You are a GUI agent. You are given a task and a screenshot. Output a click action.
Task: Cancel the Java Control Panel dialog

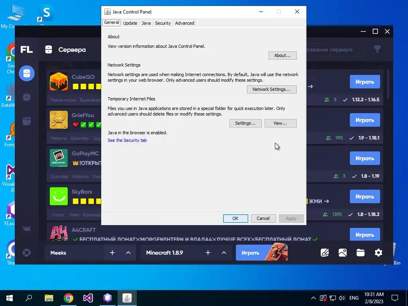[263, 218]
